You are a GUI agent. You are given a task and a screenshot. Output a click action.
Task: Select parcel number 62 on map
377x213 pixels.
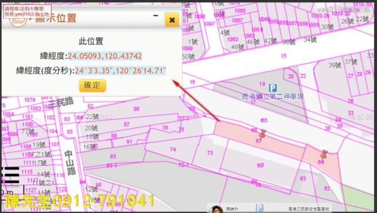[x=327, y=188]
